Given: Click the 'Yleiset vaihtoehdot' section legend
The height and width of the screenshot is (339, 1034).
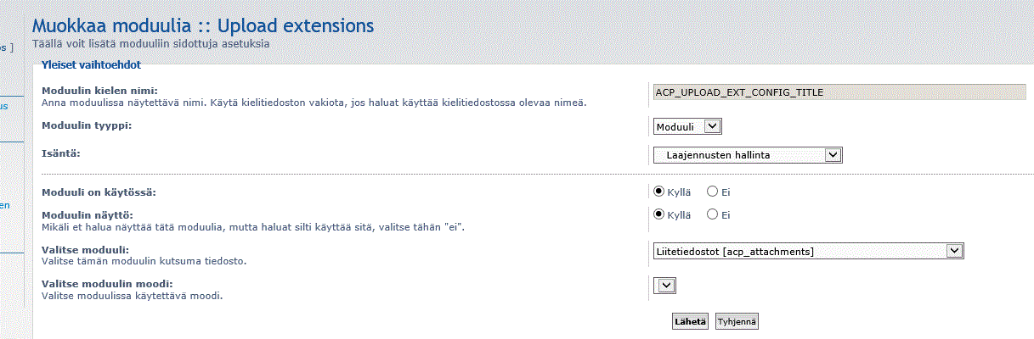Looking at the screenshot, I should [91, 64].
